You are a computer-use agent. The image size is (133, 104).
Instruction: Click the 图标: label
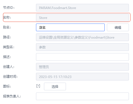point(7,86)
